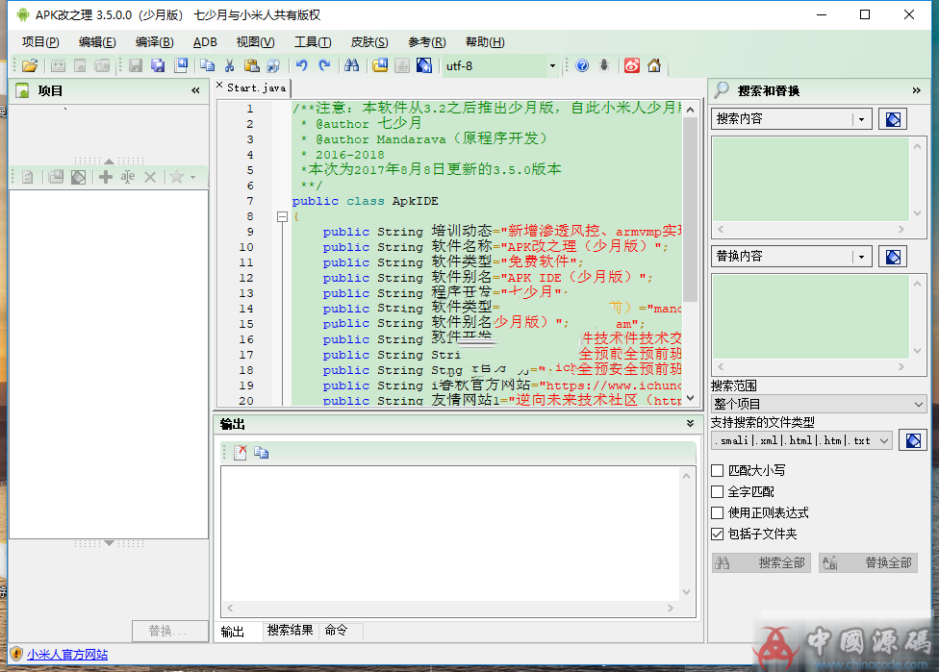
Task: Open the 工具(T) menu
Action: [x=313, y=42]
